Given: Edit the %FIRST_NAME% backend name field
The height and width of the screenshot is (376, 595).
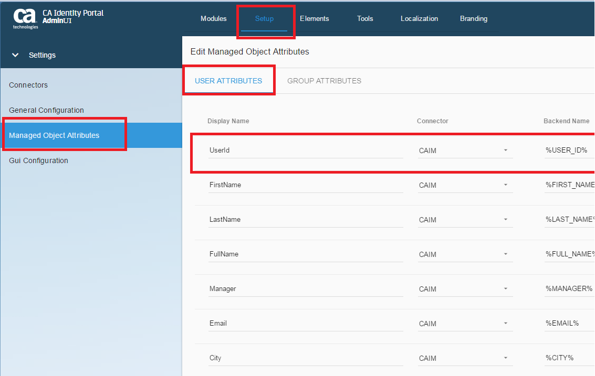Looking at the screenshot, I should (569, 185).
